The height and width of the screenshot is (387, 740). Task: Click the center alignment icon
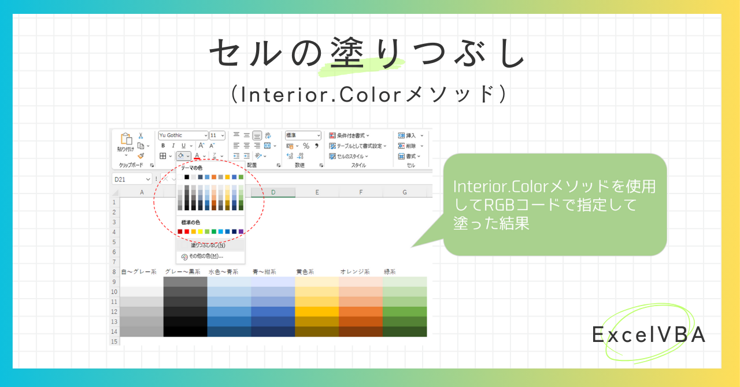(x=246, y=146)
